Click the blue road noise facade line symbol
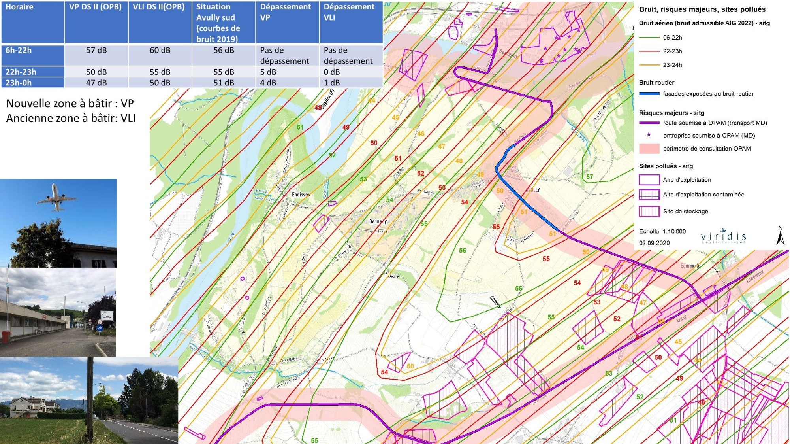790x444 pixels. [x=649, y=94]
